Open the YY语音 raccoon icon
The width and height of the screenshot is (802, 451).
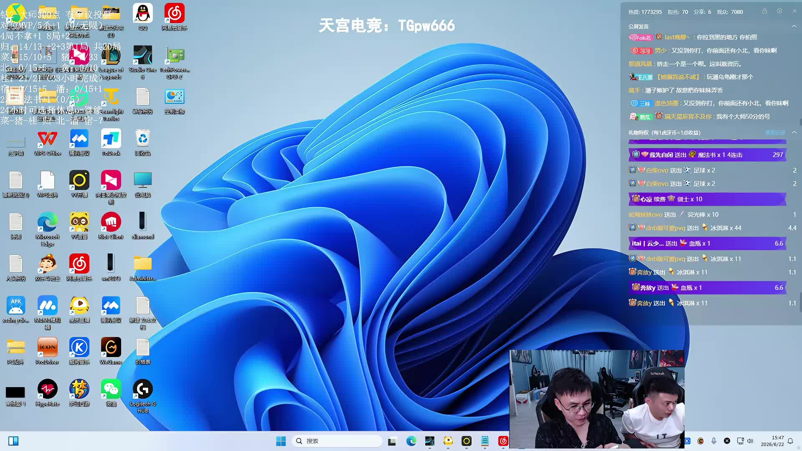(79, 225)
